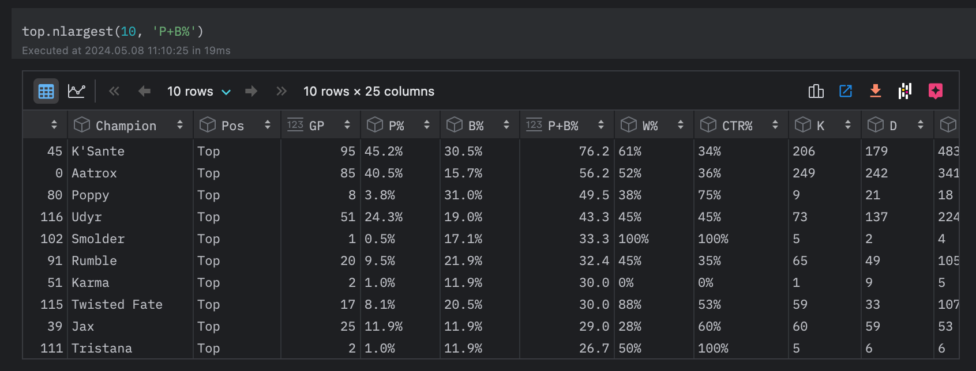Go to next page arrow
Image resolution: width=976 pixels, height=371 pixels.
click(x=251, y=91)
